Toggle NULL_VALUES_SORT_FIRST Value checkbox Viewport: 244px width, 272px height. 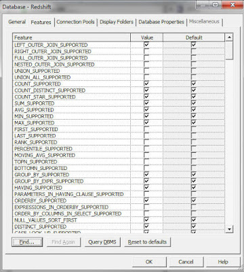click(146, 220)
